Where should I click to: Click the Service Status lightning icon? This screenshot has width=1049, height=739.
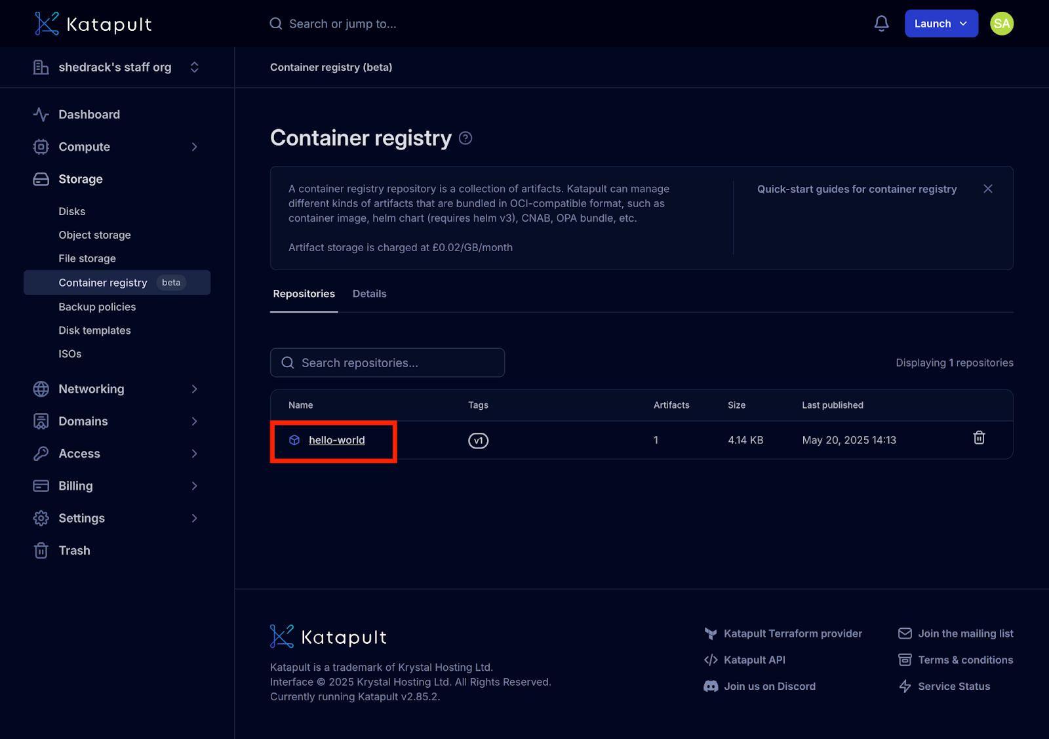pos(905,686)
